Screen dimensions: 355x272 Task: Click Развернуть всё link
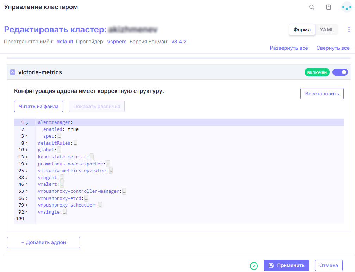(289, 48)
